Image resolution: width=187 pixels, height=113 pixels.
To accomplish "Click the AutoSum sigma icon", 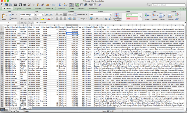I will click(60, 5).
